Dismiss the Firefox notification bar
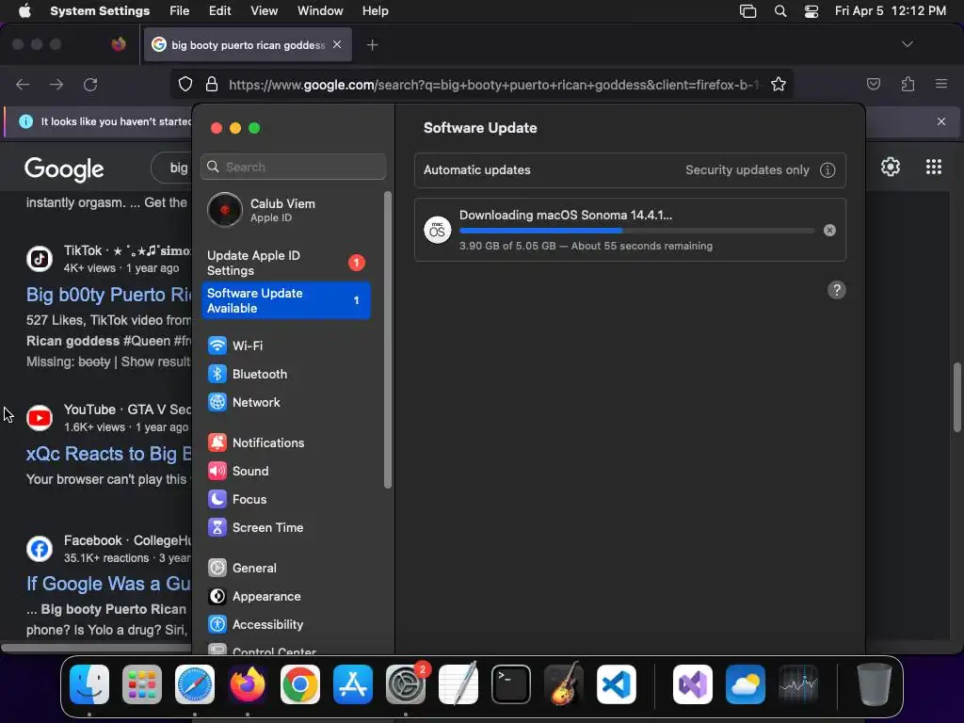The width and height of the screenshot is (964, 723). 941,121
